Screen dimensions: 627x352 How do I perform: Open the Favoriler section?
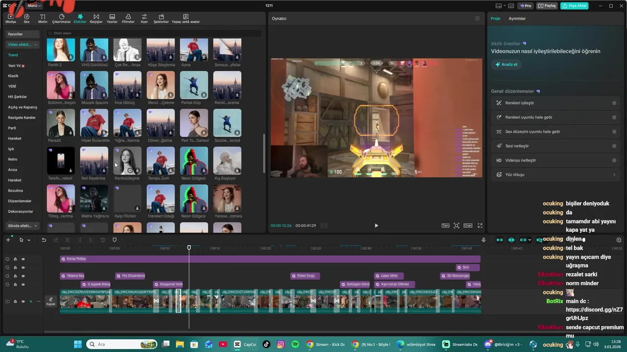click(x=23, y=34)
